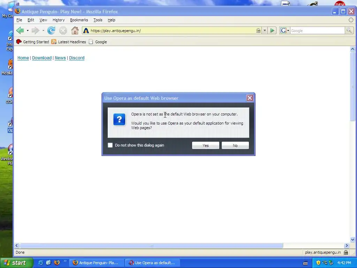This screenshot has height=268, width=357.
Task: Click the scroll up arrow
Action: [x=352, y=49]
